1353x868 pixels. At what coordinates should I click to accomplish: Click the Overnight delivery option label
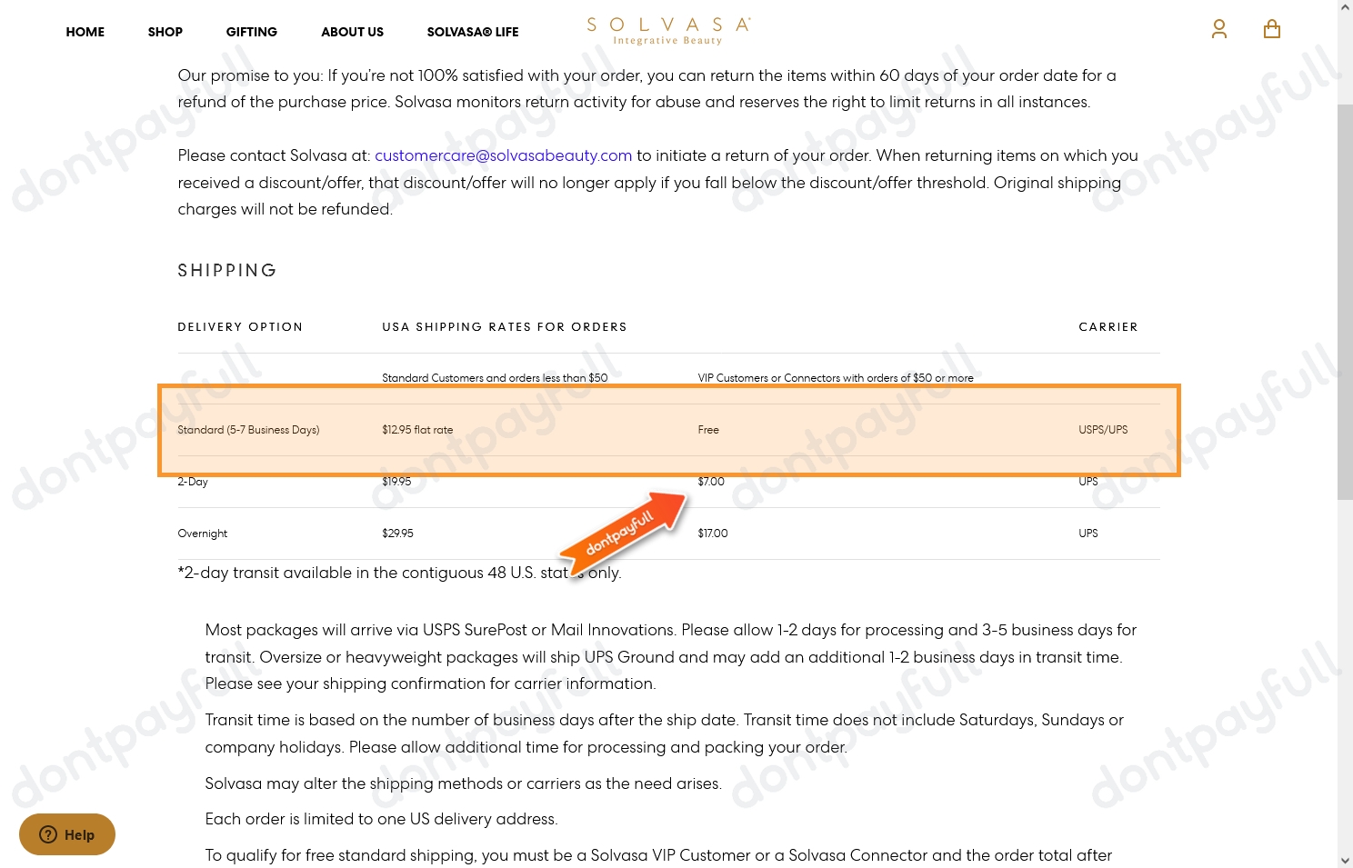(203, 534)
